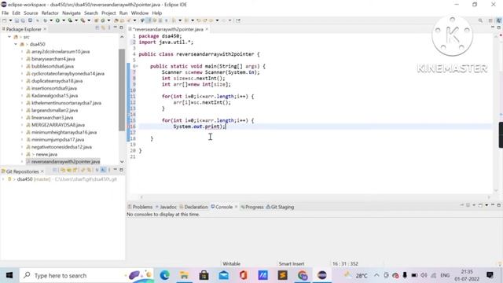Image resolution: width=503 pixels, height=283 pixels.
Task: Click Collapse All in Package Explorer
Action: pos(97,28)
